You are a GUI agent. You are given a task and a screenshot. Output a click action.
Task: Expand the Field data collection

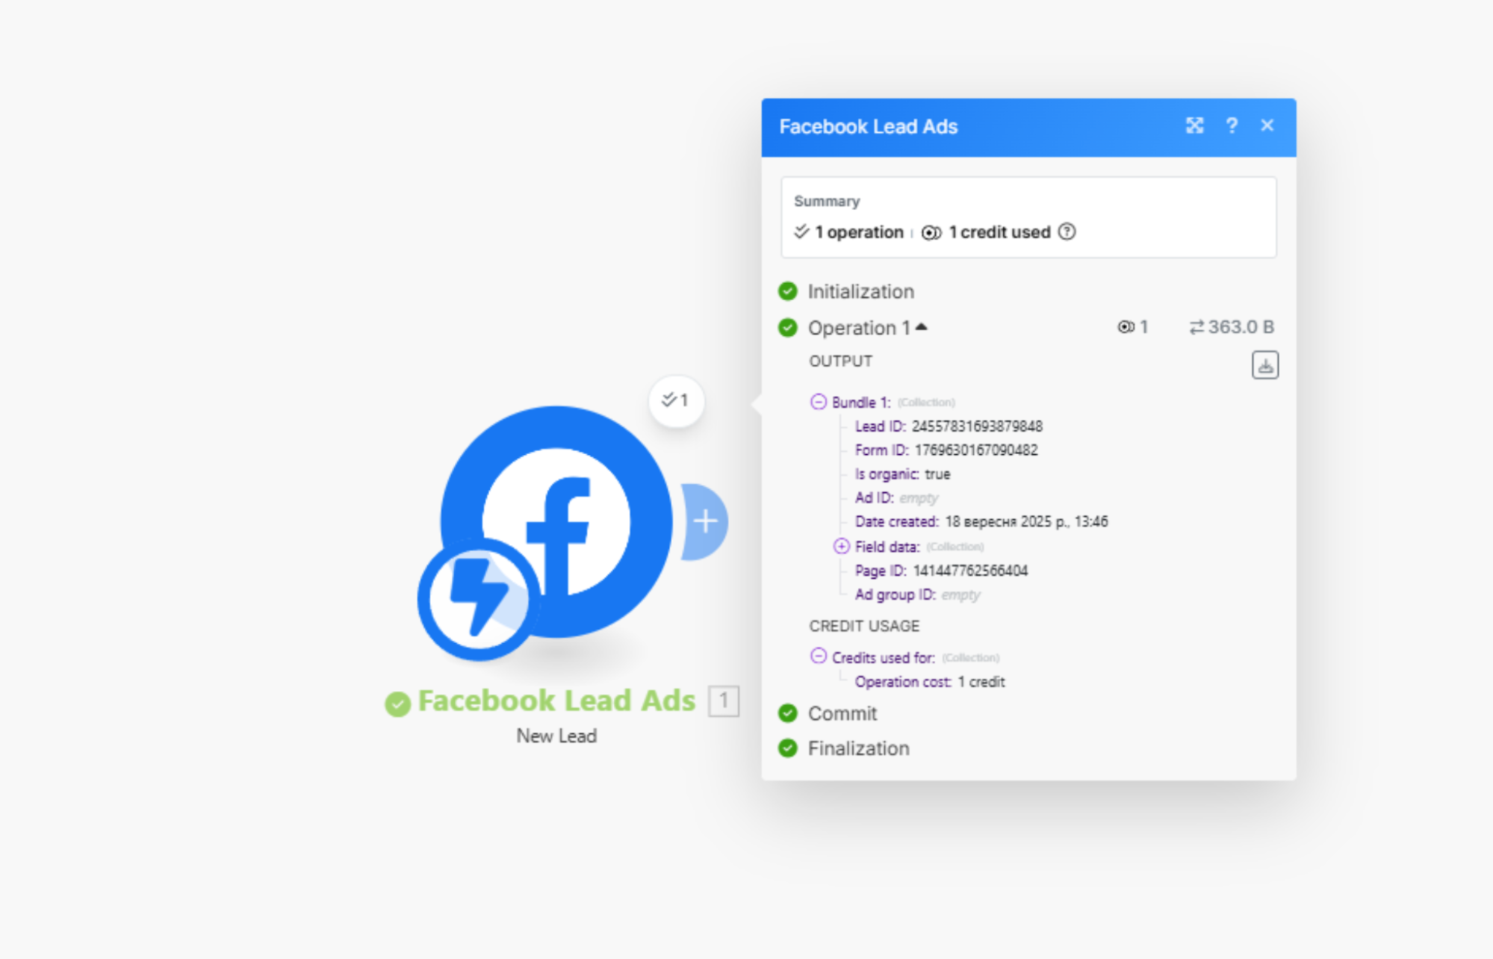[x=842, y=546]
